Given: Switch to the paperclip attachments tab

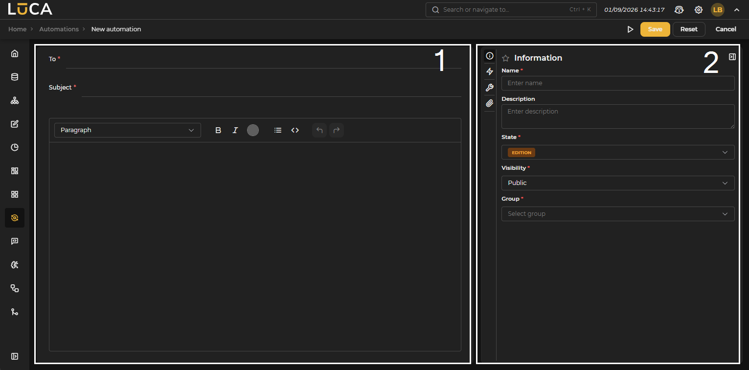Looking at the screenshot, I should (490, 103).
